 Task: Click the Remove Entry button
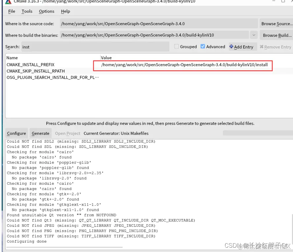click(275, 47)
